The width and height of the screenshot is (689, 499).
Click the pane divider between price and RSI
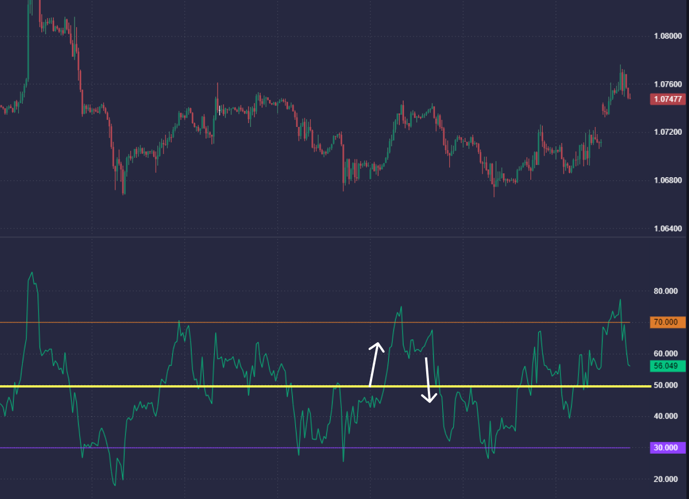tap(331, 237)
